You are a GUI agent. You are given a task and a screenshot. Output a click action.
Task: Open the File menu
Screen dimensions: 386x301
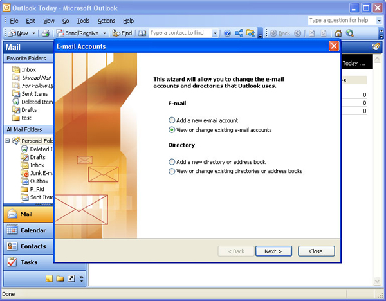click(14, 21)
